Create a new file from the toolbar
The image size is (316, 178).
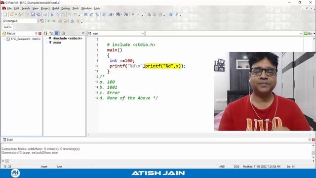[x=5, y=14]
